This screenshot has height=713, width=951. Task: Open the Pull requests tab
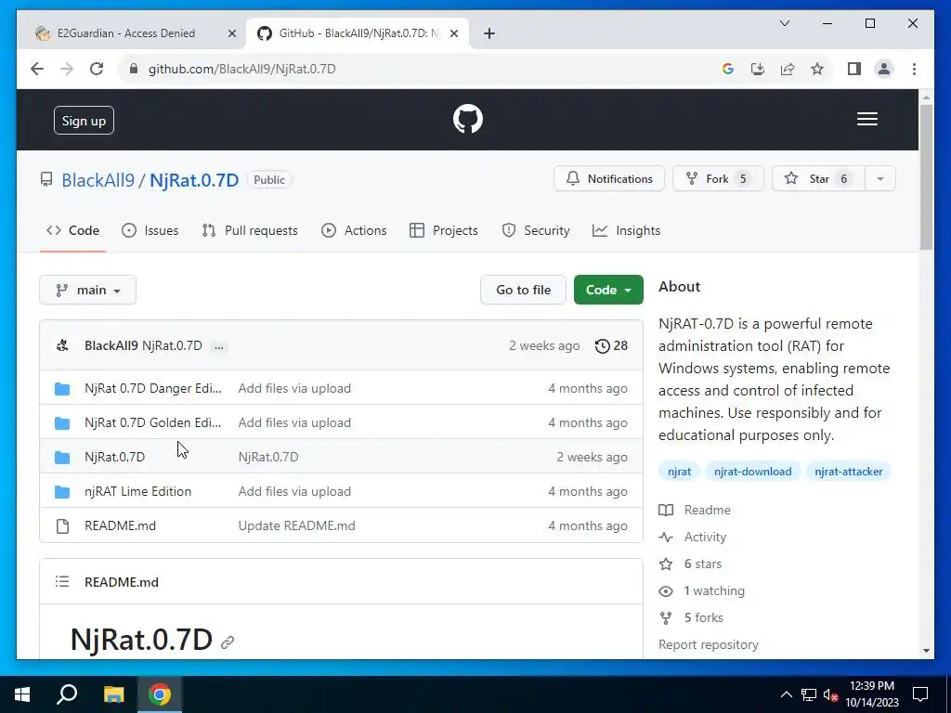[x=250, y=231]
